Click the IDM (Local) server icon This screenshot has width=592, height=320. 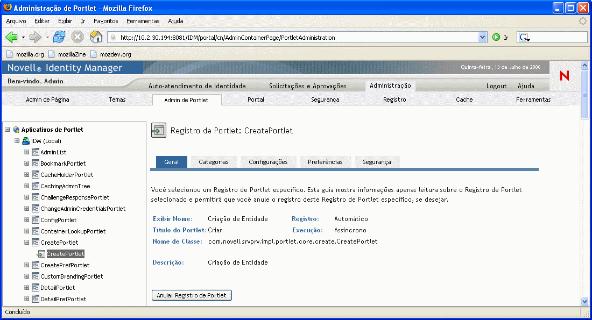point(26,141)
